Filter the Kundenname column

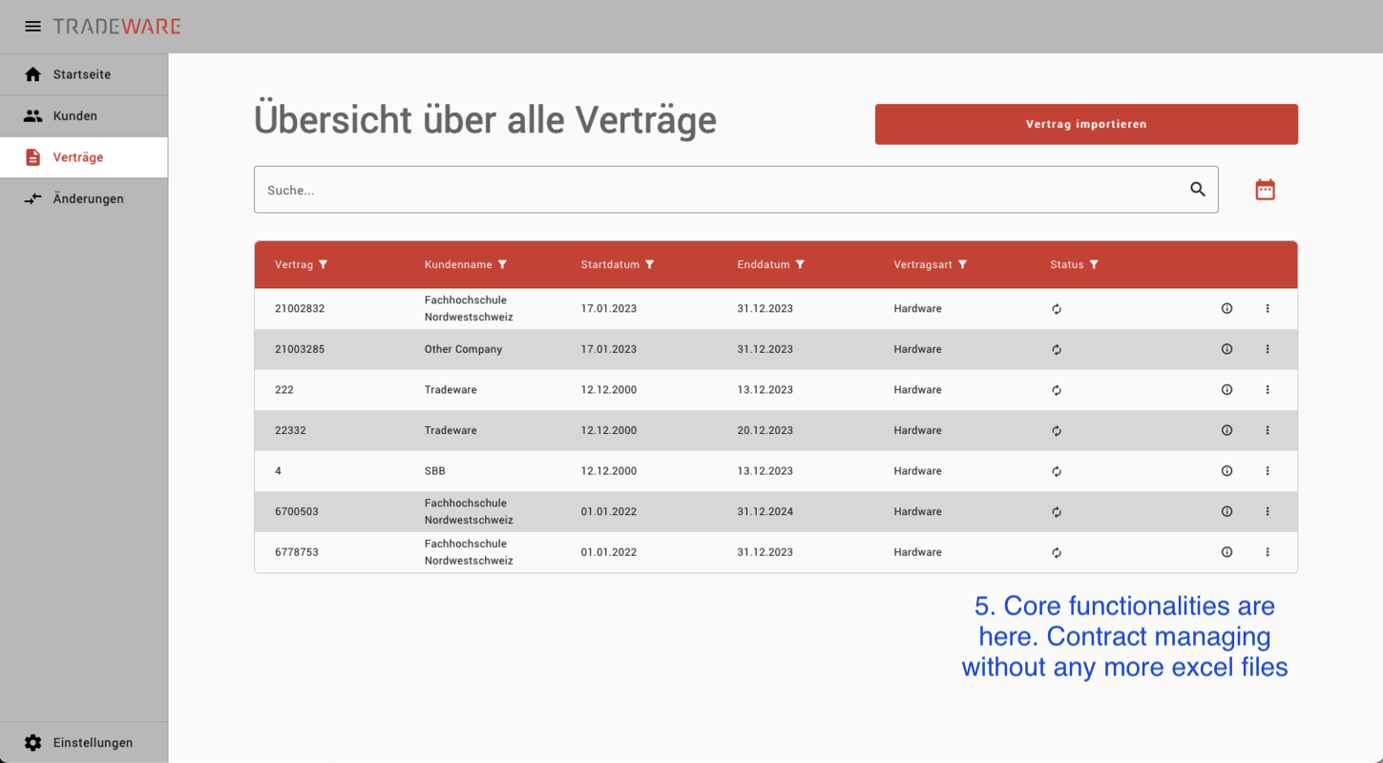tap(503, 264)
